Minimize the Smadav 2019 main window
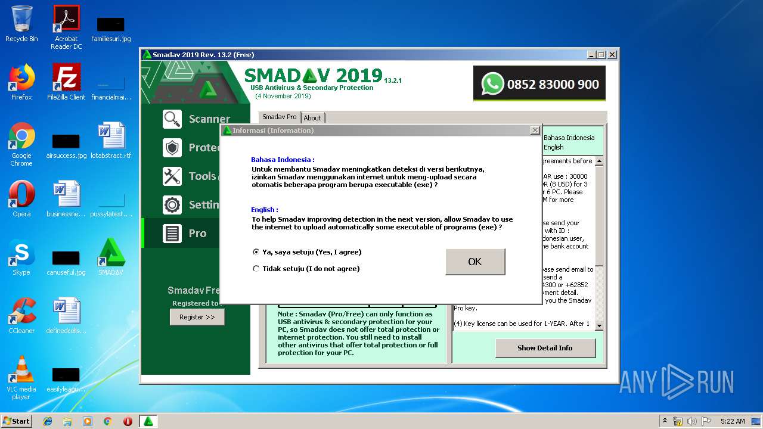Screen dimensions: 763x429 click(x=591, y=55)
